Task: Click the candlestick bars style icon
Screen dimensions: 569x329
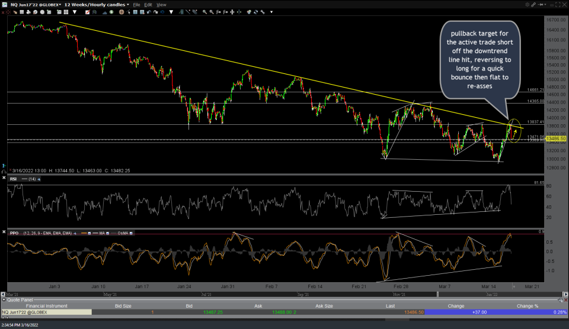Action: click(94, 12)
